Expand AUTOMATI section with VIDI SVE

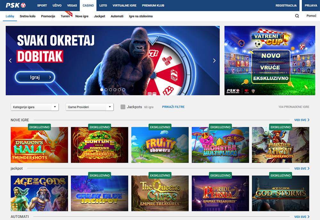(302, 217)
